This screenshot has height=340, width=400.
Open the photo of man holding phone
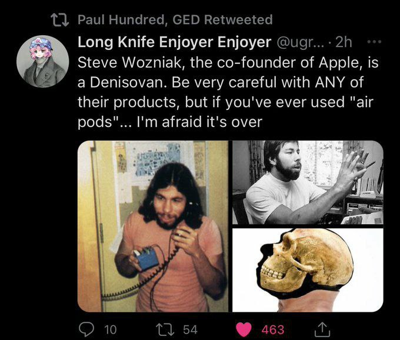tap(153, 226)
